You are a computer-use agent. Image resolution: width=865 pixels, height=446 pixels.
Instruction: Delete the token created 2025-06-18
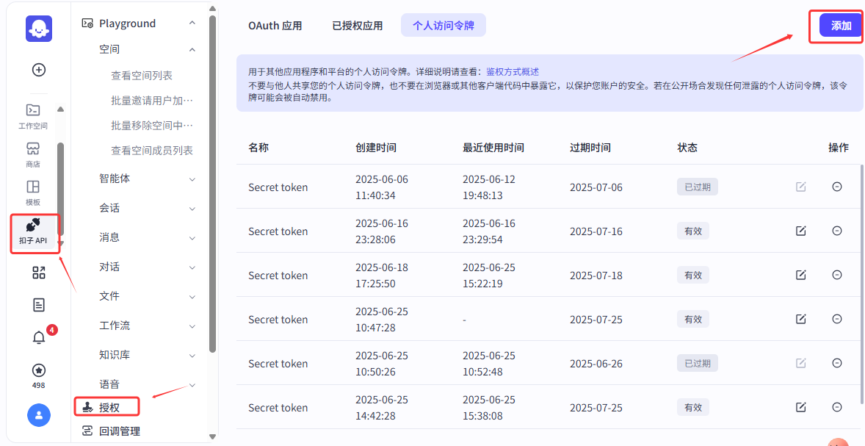836,275
